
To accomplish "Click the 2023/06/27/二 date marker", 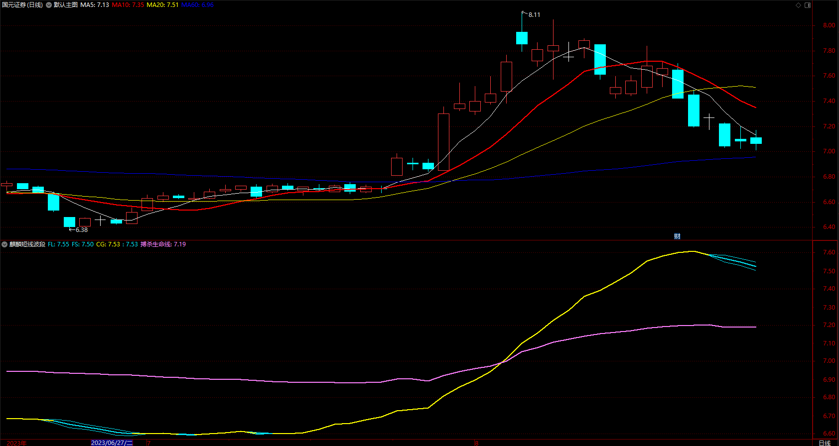I will (112, 443).
